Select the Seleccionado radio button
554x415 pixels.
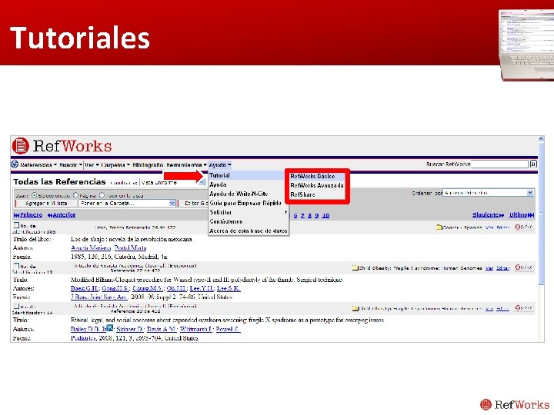click(35, 194)
